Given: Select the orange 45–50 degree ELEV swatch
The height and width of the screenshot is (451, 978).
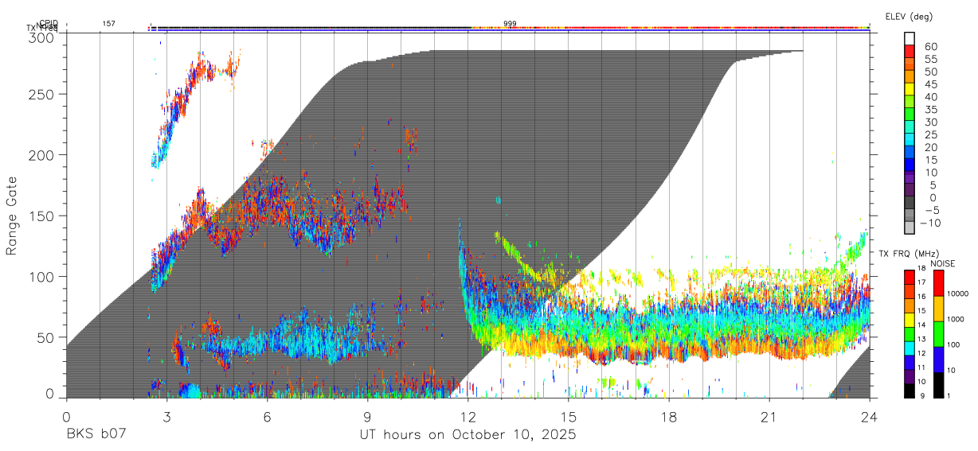Looking at the screenshot, I should point(910,77).
